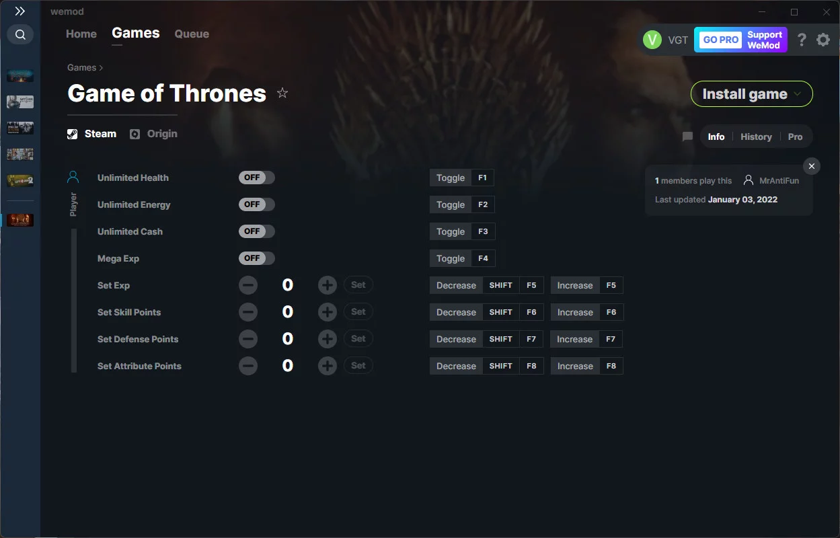840x538 pixels.
Task: Switch to the Info tab
Action: (716, 137)
